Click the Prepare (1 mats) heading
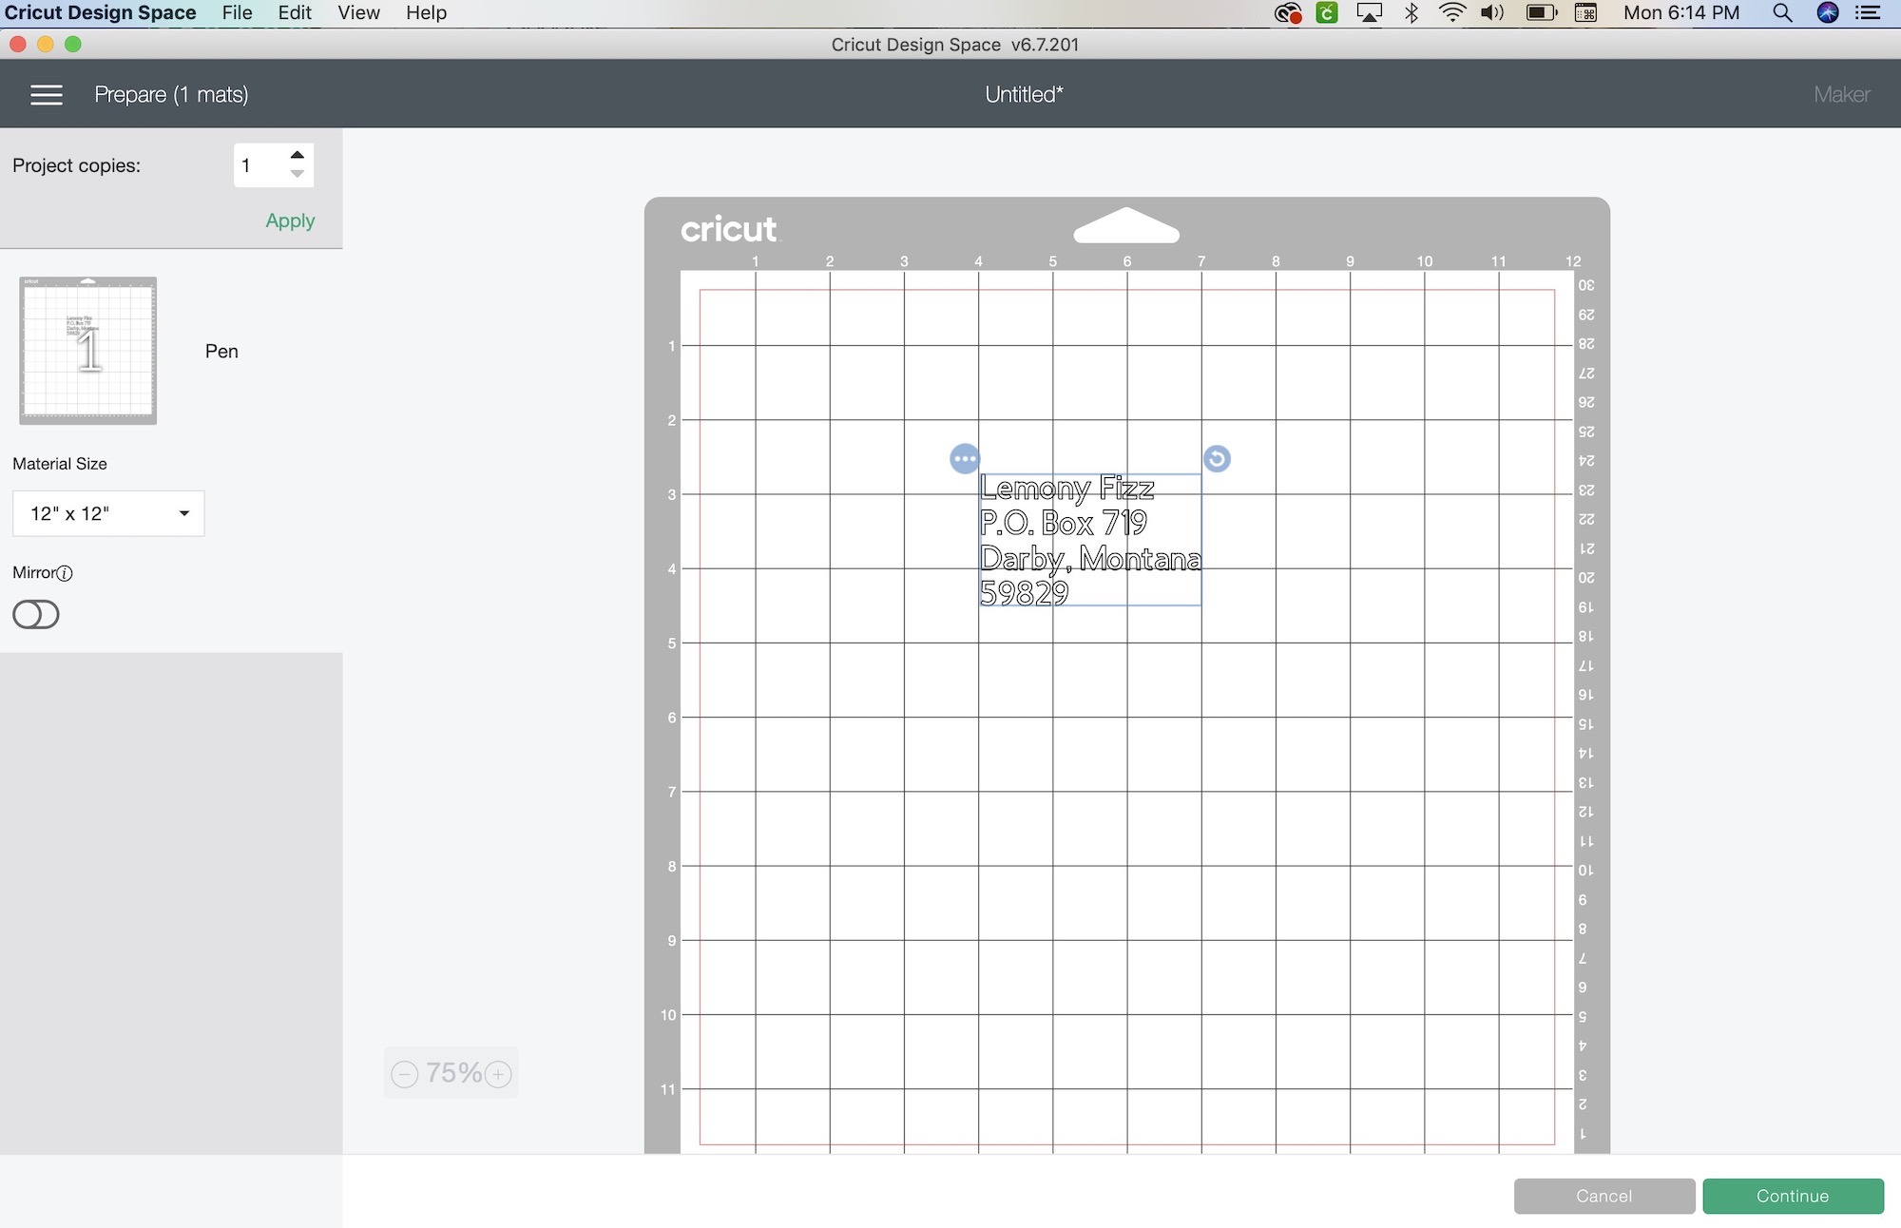The height and width of the screenshot is (1228, 1901). 171,94
